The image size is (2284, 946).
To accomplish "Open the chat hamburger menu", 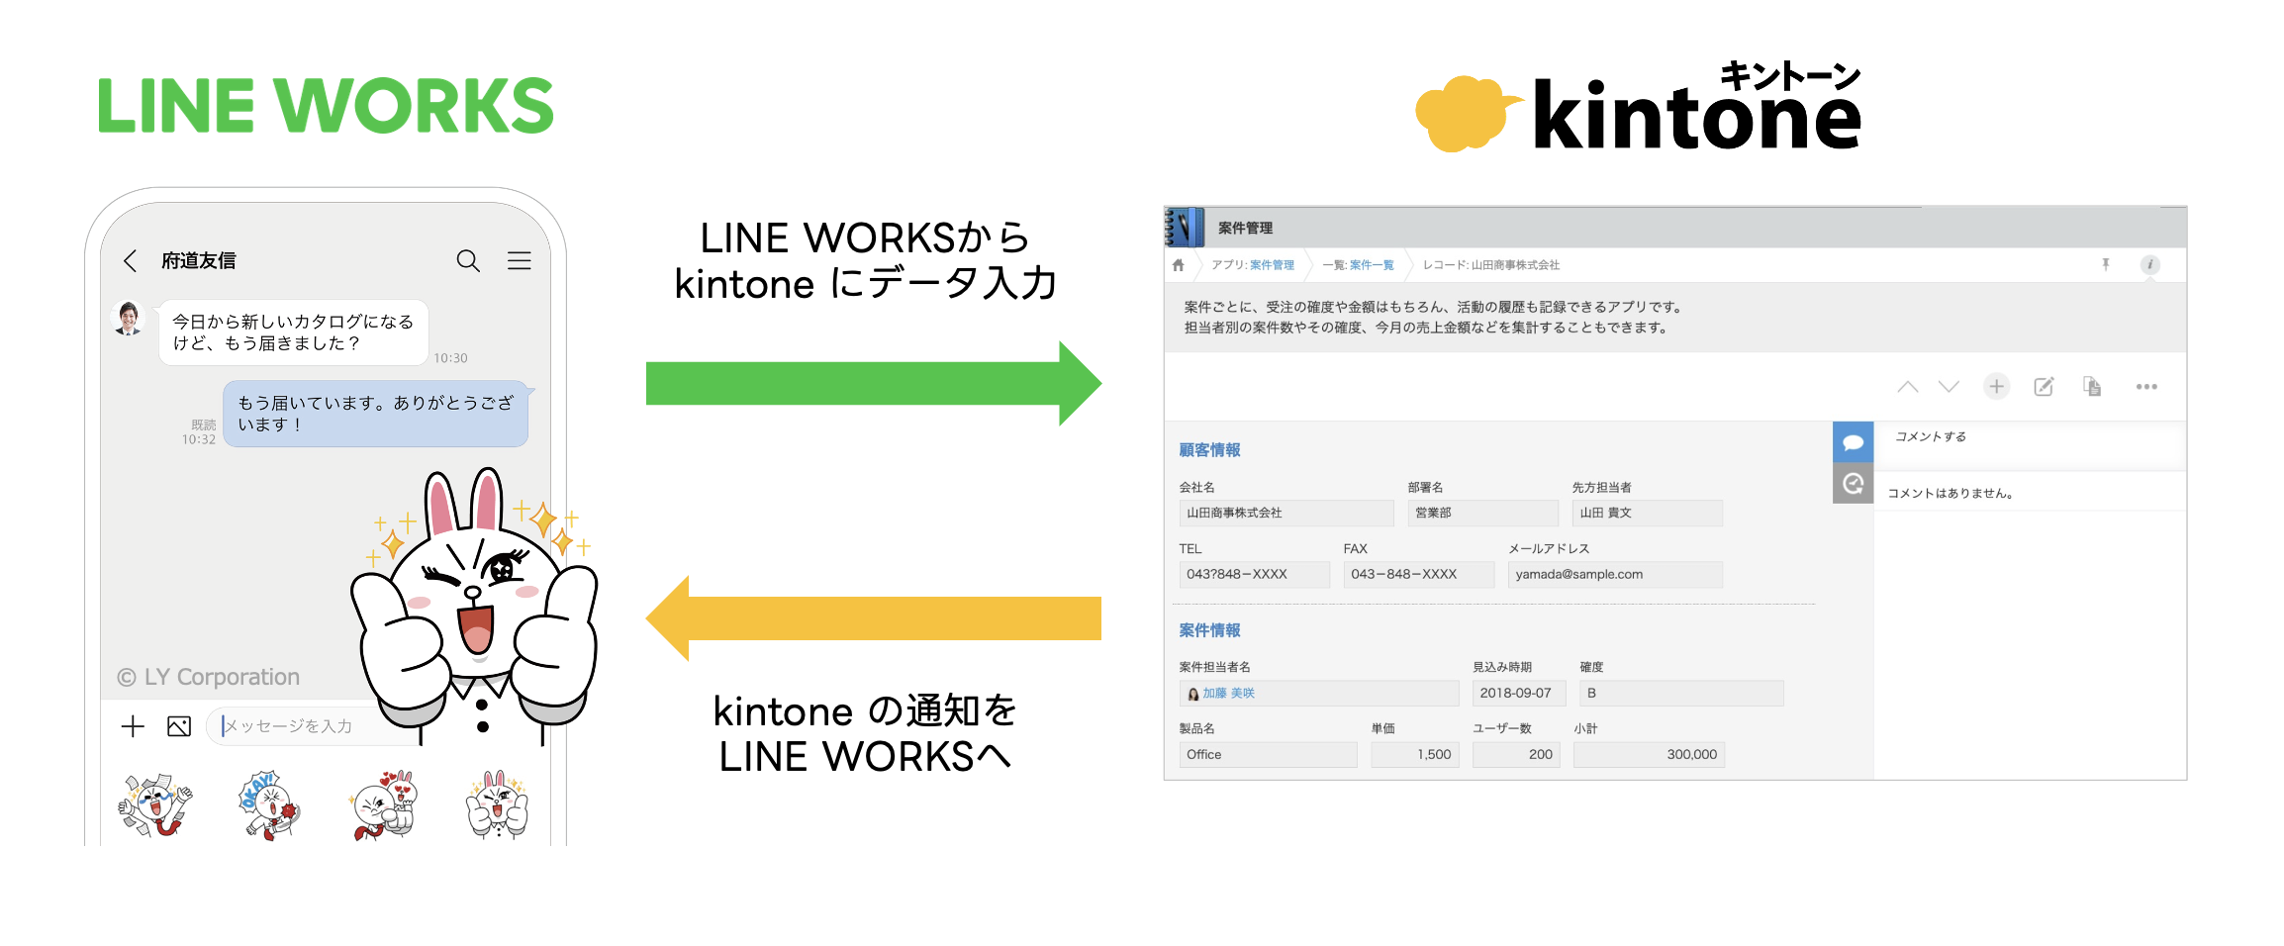I will click(x=520, y=260).
